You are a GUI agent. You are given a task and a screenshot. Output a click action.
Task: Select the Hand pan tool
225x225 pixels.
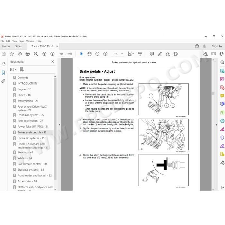pos(89,54)
